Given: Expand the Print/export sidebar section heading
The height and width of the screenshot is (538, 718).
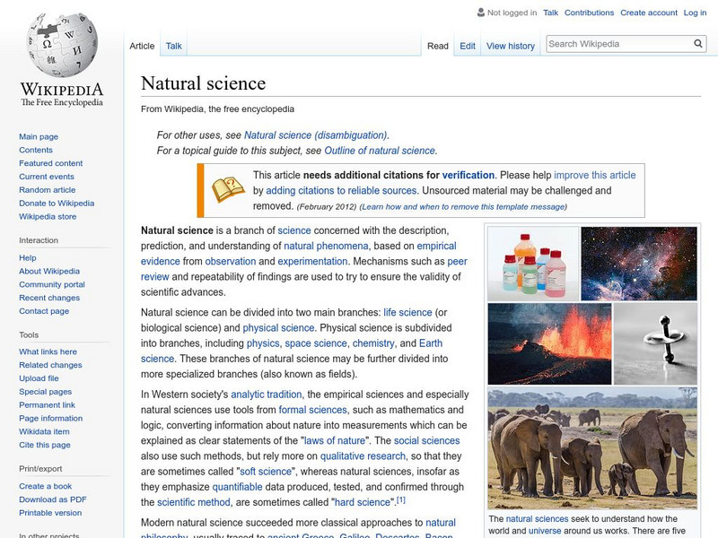Looking at the screenshot, I should tap(42, 468).
